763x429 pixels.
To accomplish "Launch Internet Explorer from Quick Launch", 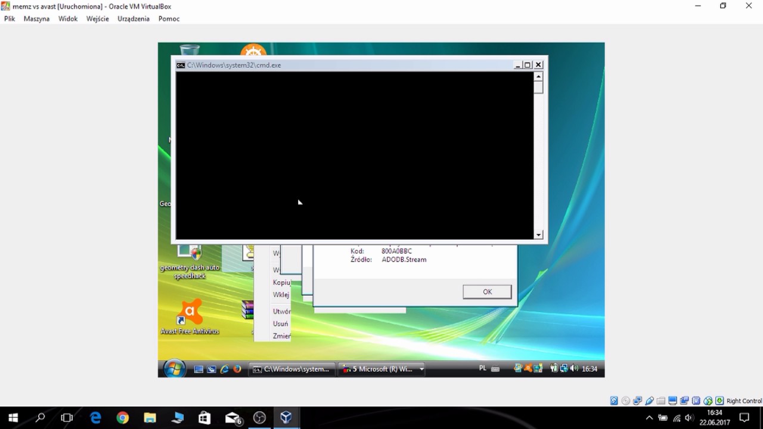I will [224, 369].
